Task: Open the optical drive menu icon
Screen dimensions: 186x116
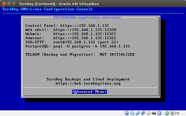Action: [x=132, y=113]
